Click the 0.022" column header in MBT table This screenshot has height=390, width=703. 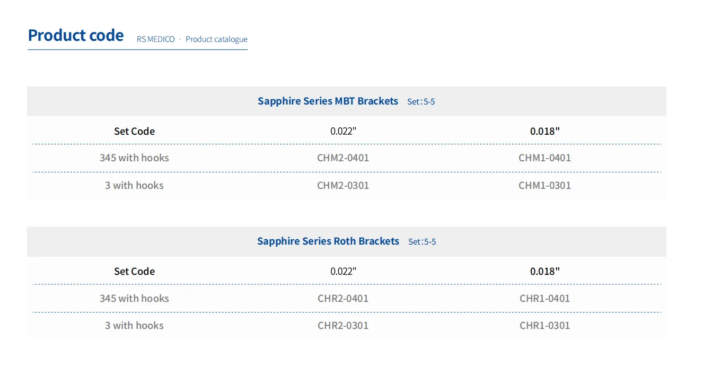[343, 131]
